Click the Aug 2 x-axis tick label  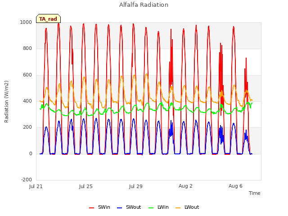tap(185, 186)
